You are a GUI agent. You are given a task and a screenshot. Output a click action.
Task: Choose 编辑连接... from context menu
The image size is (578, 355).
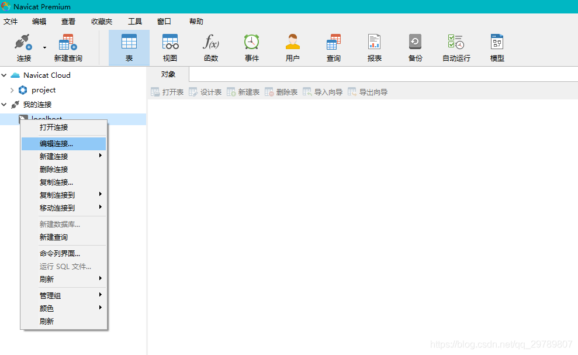click(64, 144)
